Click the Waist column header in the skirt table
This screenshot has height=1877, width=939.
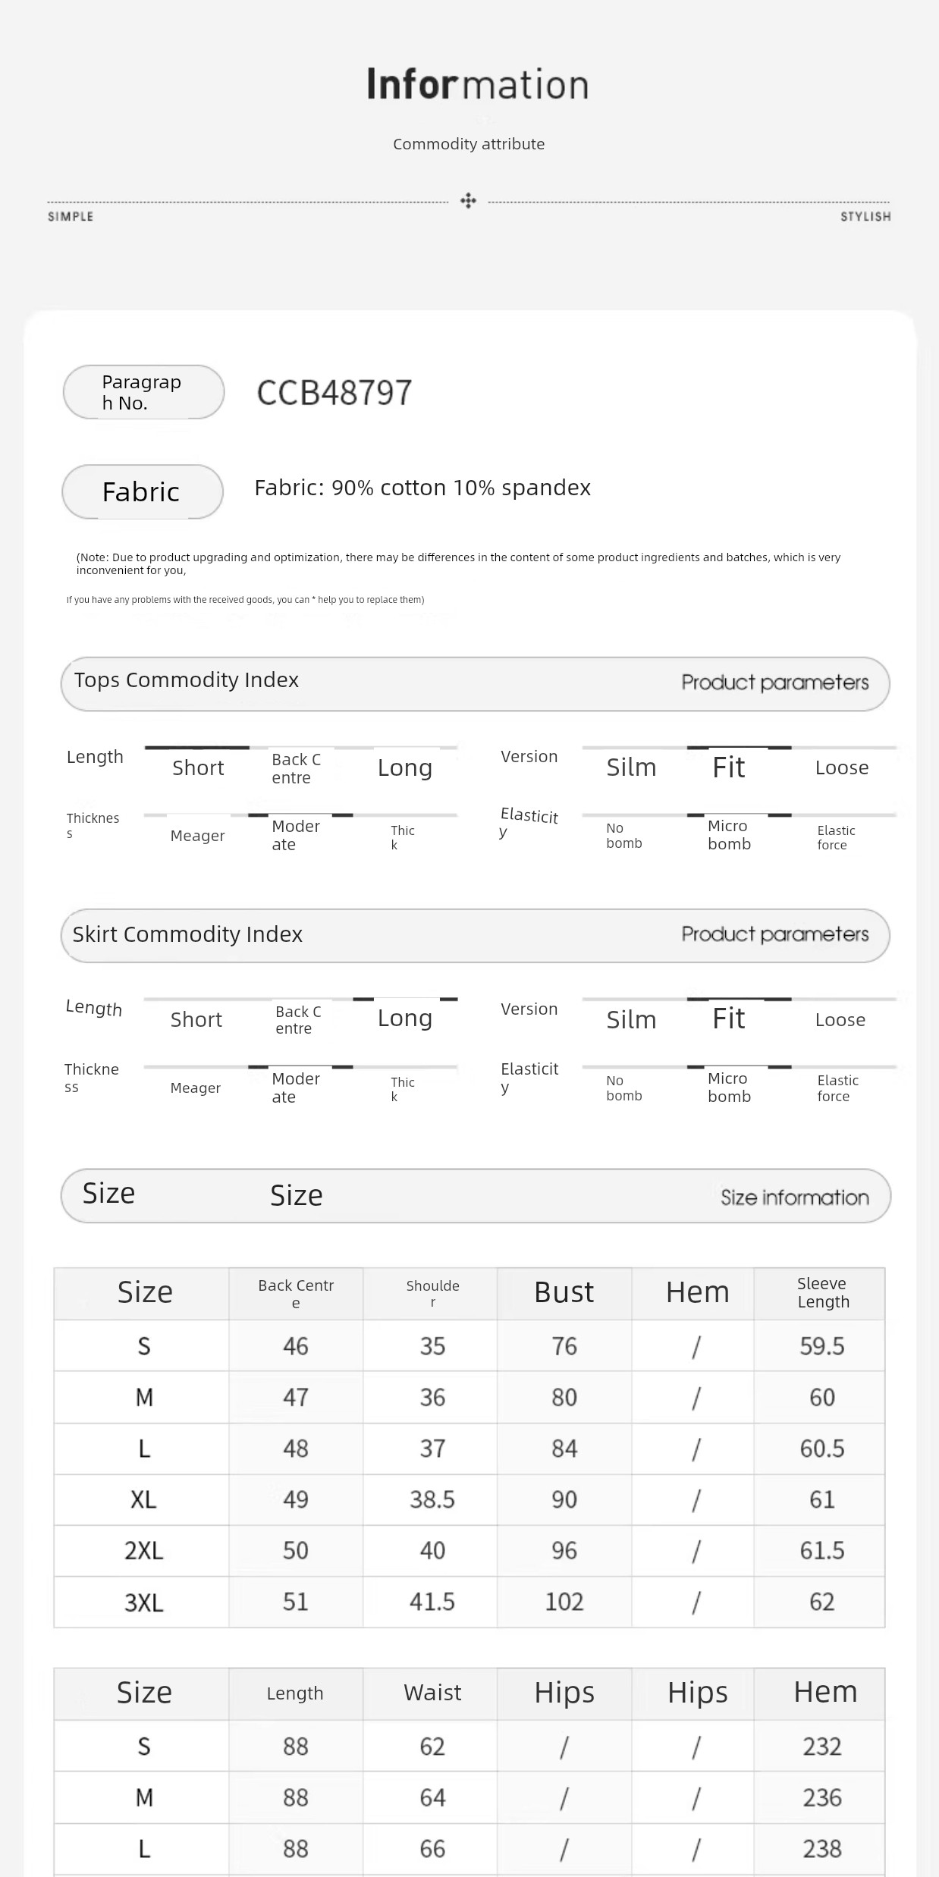(x=432, y=1693)
